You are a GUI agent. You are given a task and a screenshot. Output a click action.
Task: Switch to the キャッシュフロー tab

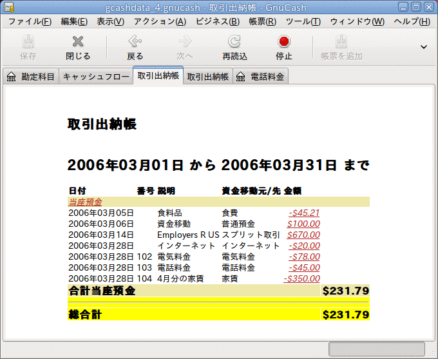pyautogui.click(x=96, y=77)
